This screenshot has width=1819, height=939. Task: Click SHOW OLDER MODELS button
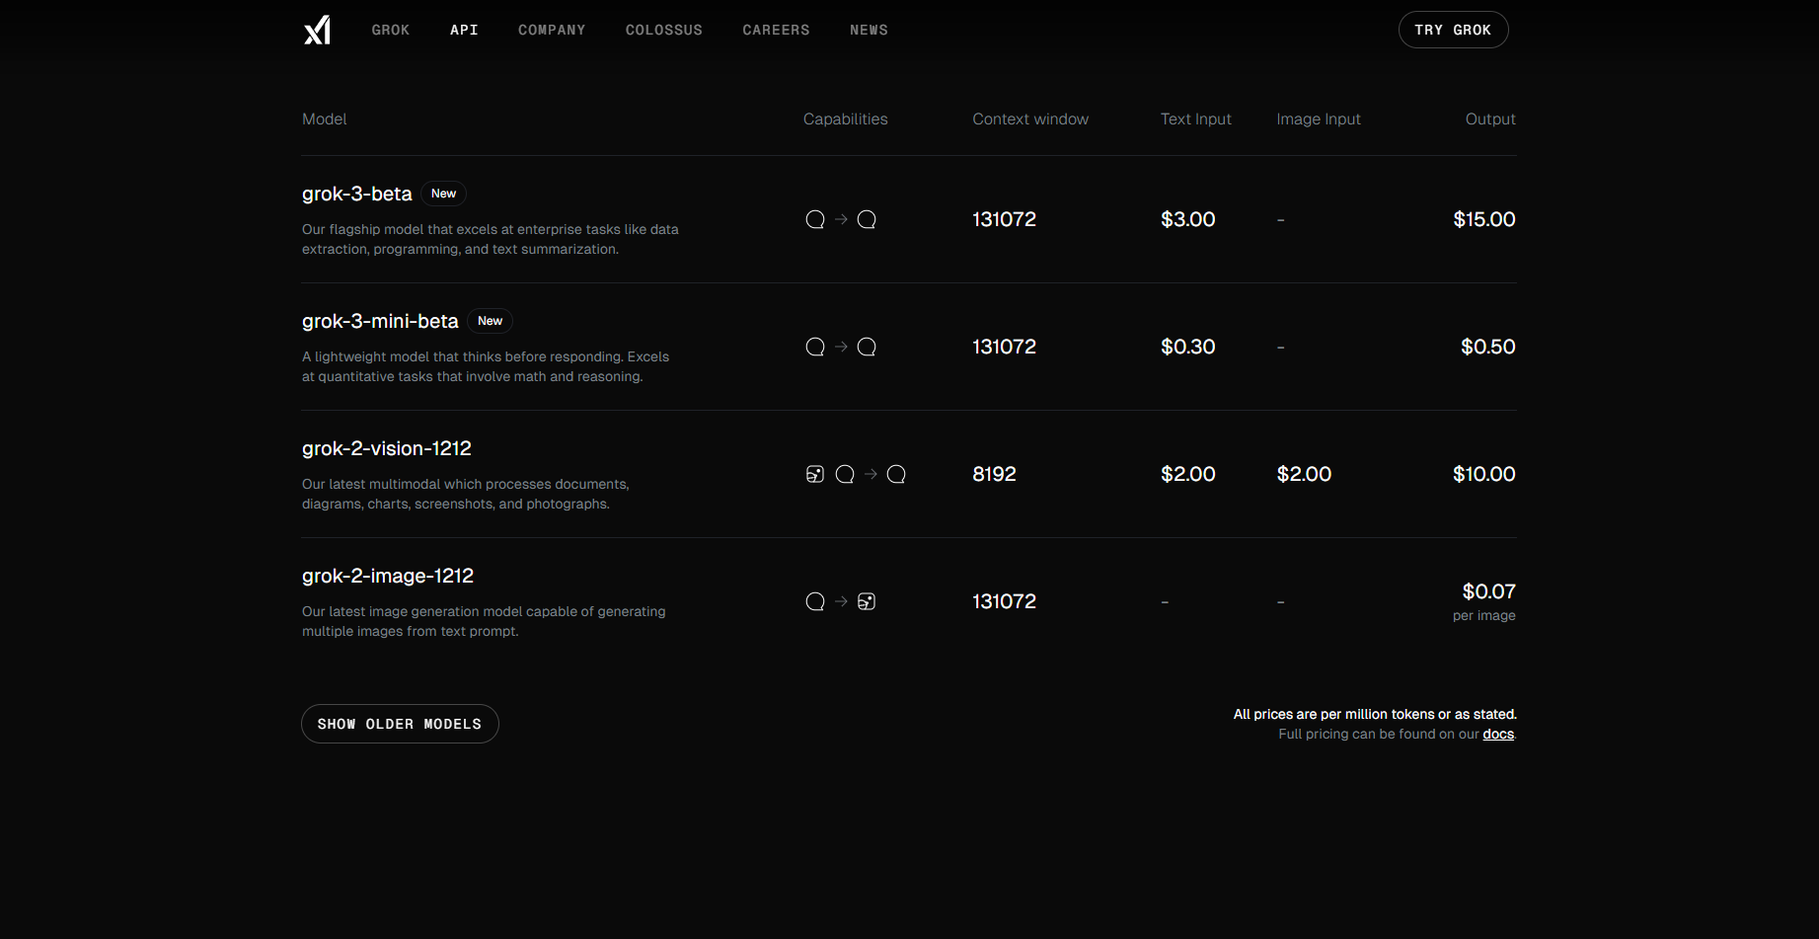(x=400, y=724)
